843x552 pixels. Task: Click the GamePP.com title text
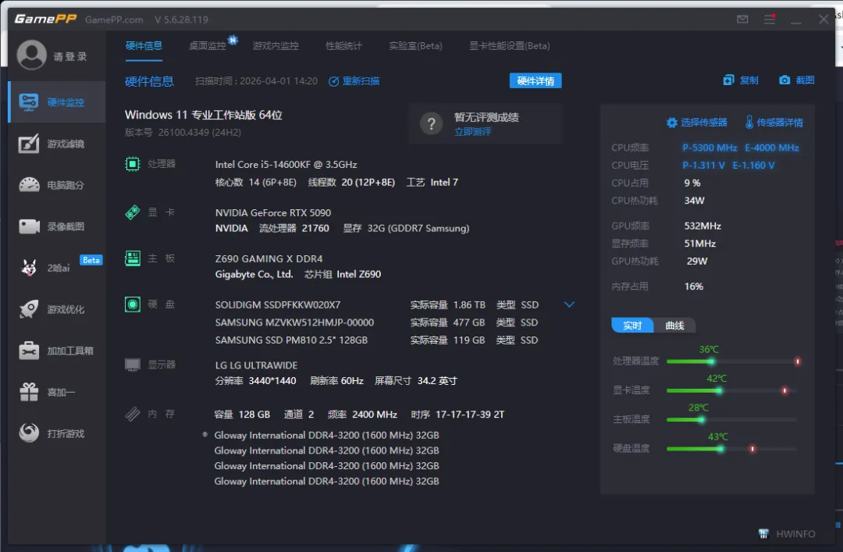(x=114, y=20)
